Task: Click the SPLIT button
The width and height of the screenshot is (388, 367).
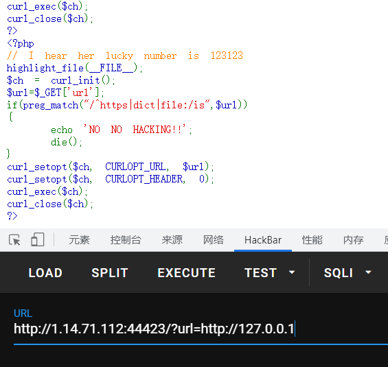Action: (x=110, y=273)
